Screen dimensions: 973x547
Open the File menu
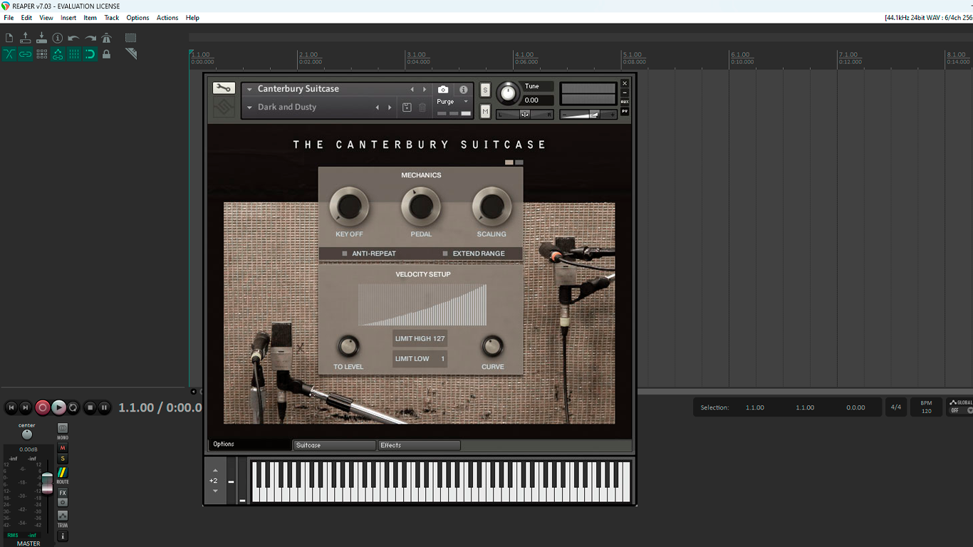pyautogui.click(x=9, y=18)
